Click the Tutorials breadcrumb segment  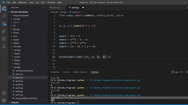(x=54, y=12)
